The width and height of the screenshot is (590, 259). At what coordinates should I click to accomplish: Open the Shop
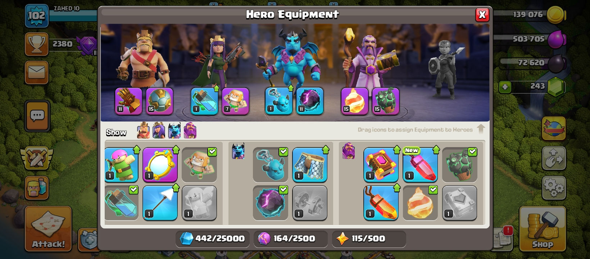coord(543,229)
